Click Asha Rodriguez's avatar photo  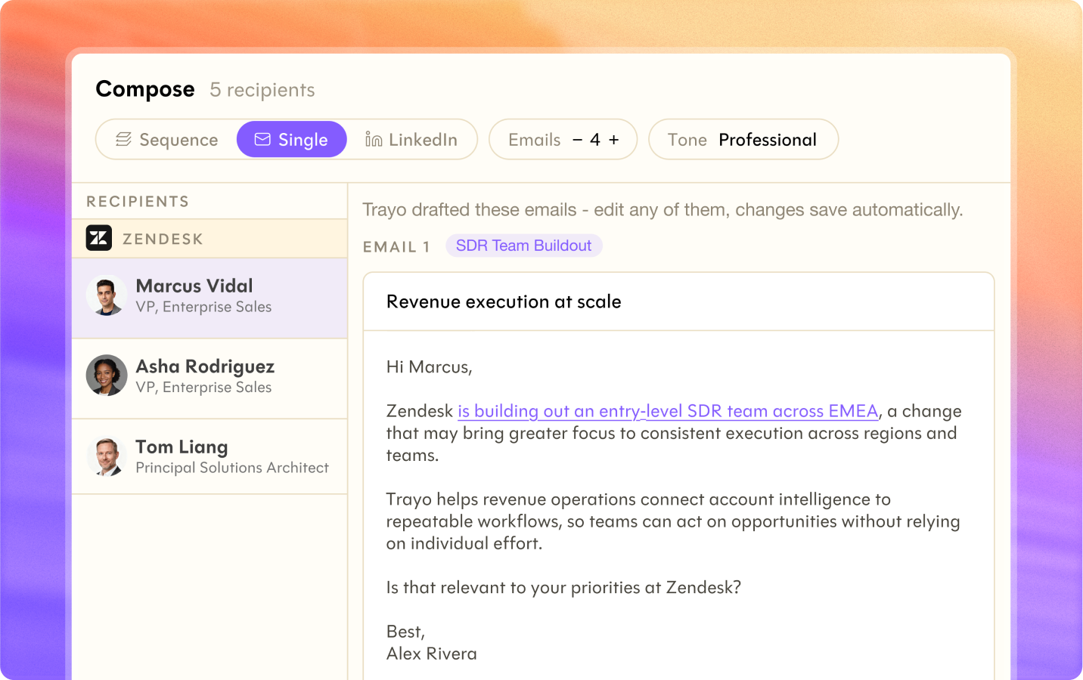click(107, 376)
